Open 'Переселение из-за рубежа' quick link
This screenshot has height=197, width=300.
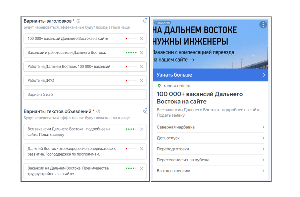pos(211,160)
